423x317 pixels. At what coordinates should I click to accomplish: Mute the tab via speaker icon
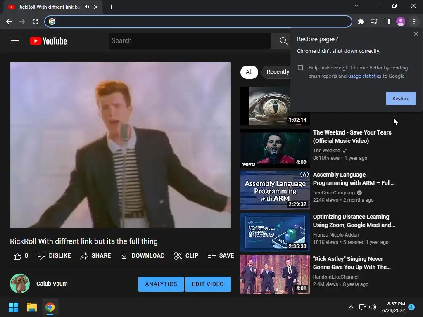coord(87,7)
